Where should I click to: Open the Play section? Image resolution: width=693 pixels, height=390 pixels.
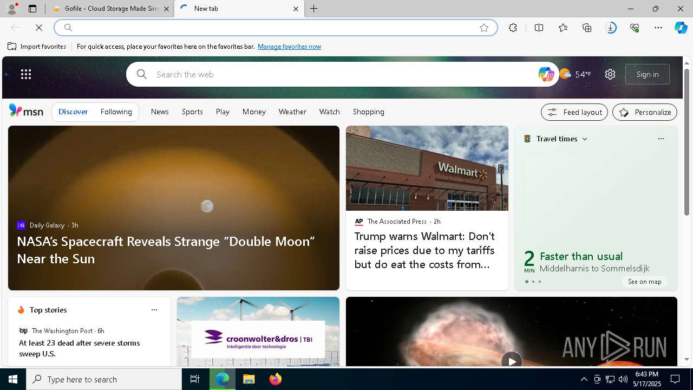(223, 112)
